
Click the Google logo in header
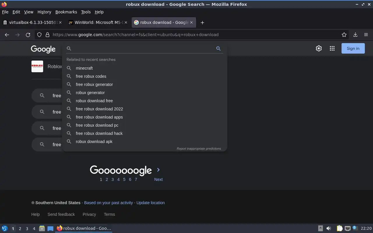43,49
